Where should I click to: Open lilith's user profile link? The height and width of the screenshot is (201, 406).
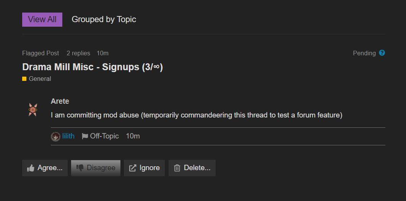click(x=68, y=136)
